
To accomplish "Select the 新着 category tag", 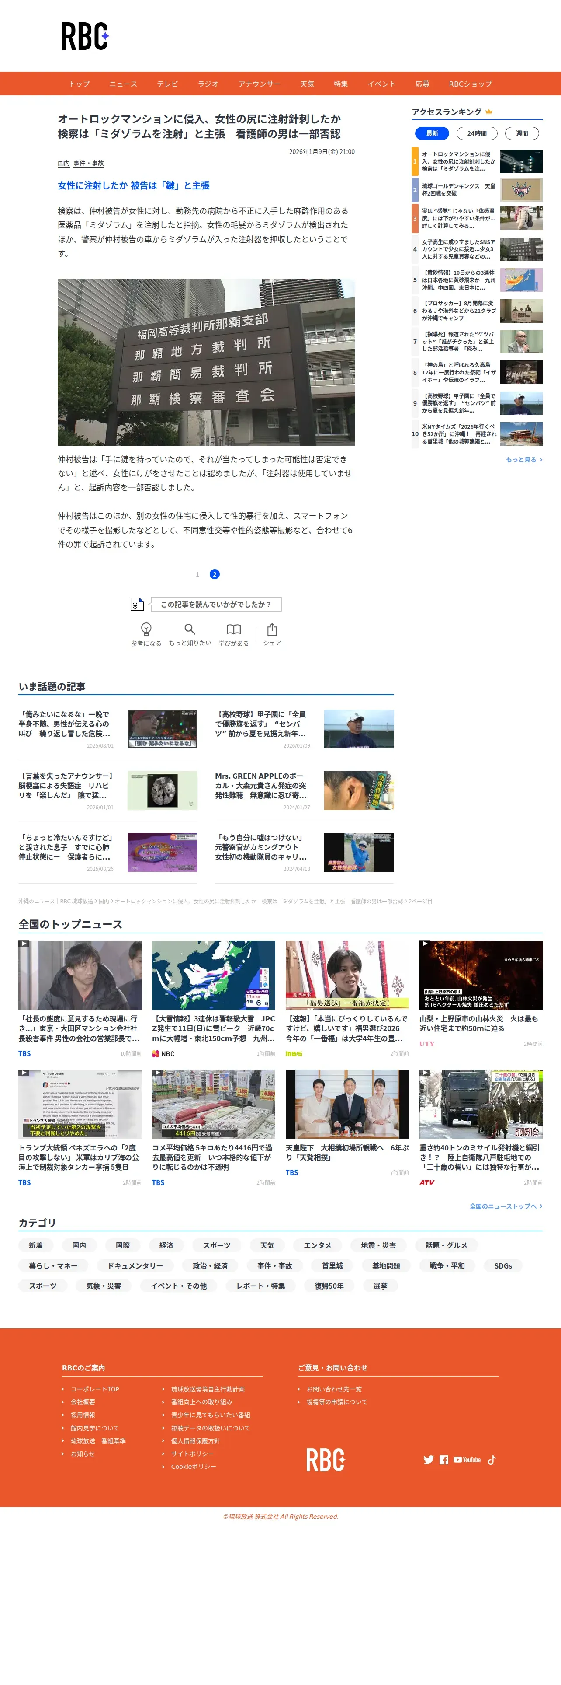I will tap(36, 1245).
